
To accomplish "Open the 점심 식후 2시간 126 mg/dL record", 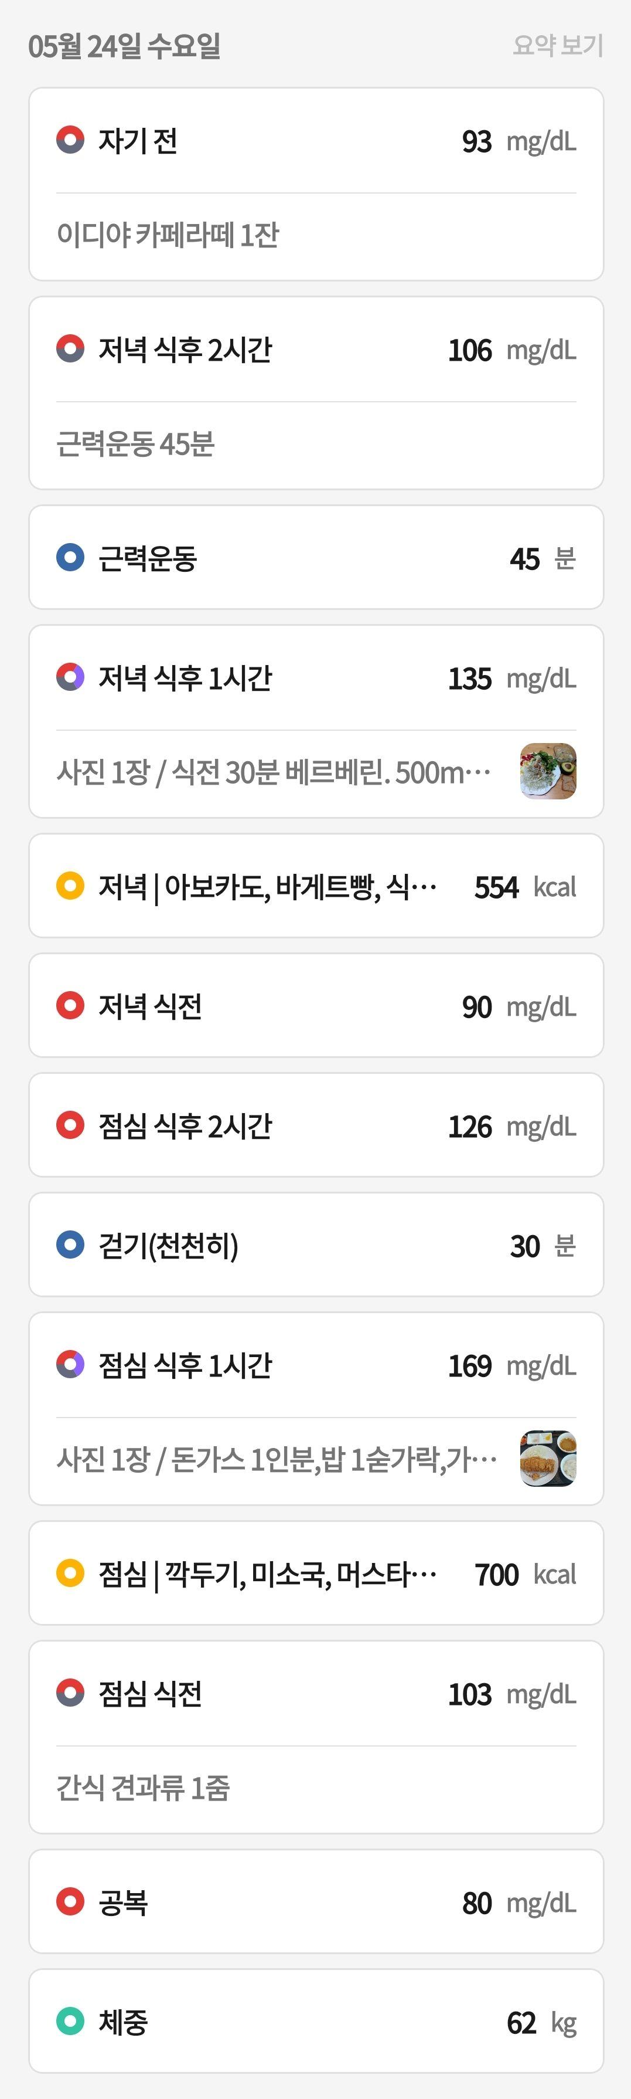I will pos(316,1125).
